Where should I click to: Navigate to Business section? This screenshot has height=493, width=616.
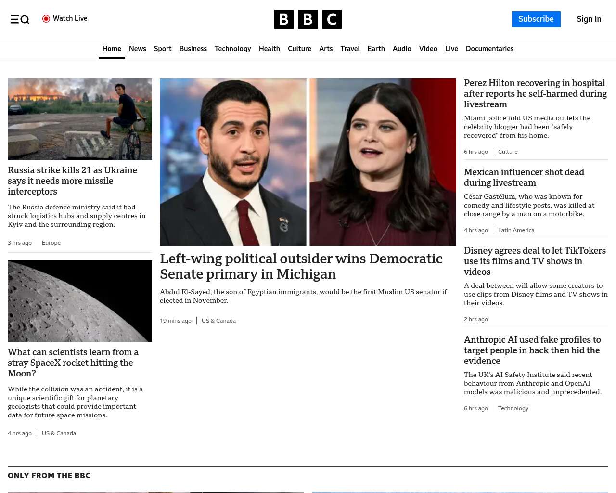193,49
